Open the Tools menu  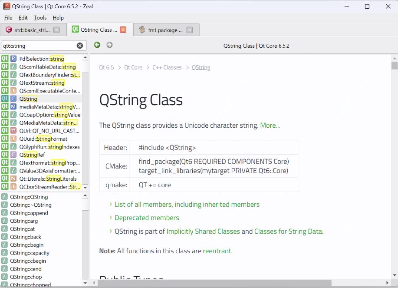[x=40, y=18]
